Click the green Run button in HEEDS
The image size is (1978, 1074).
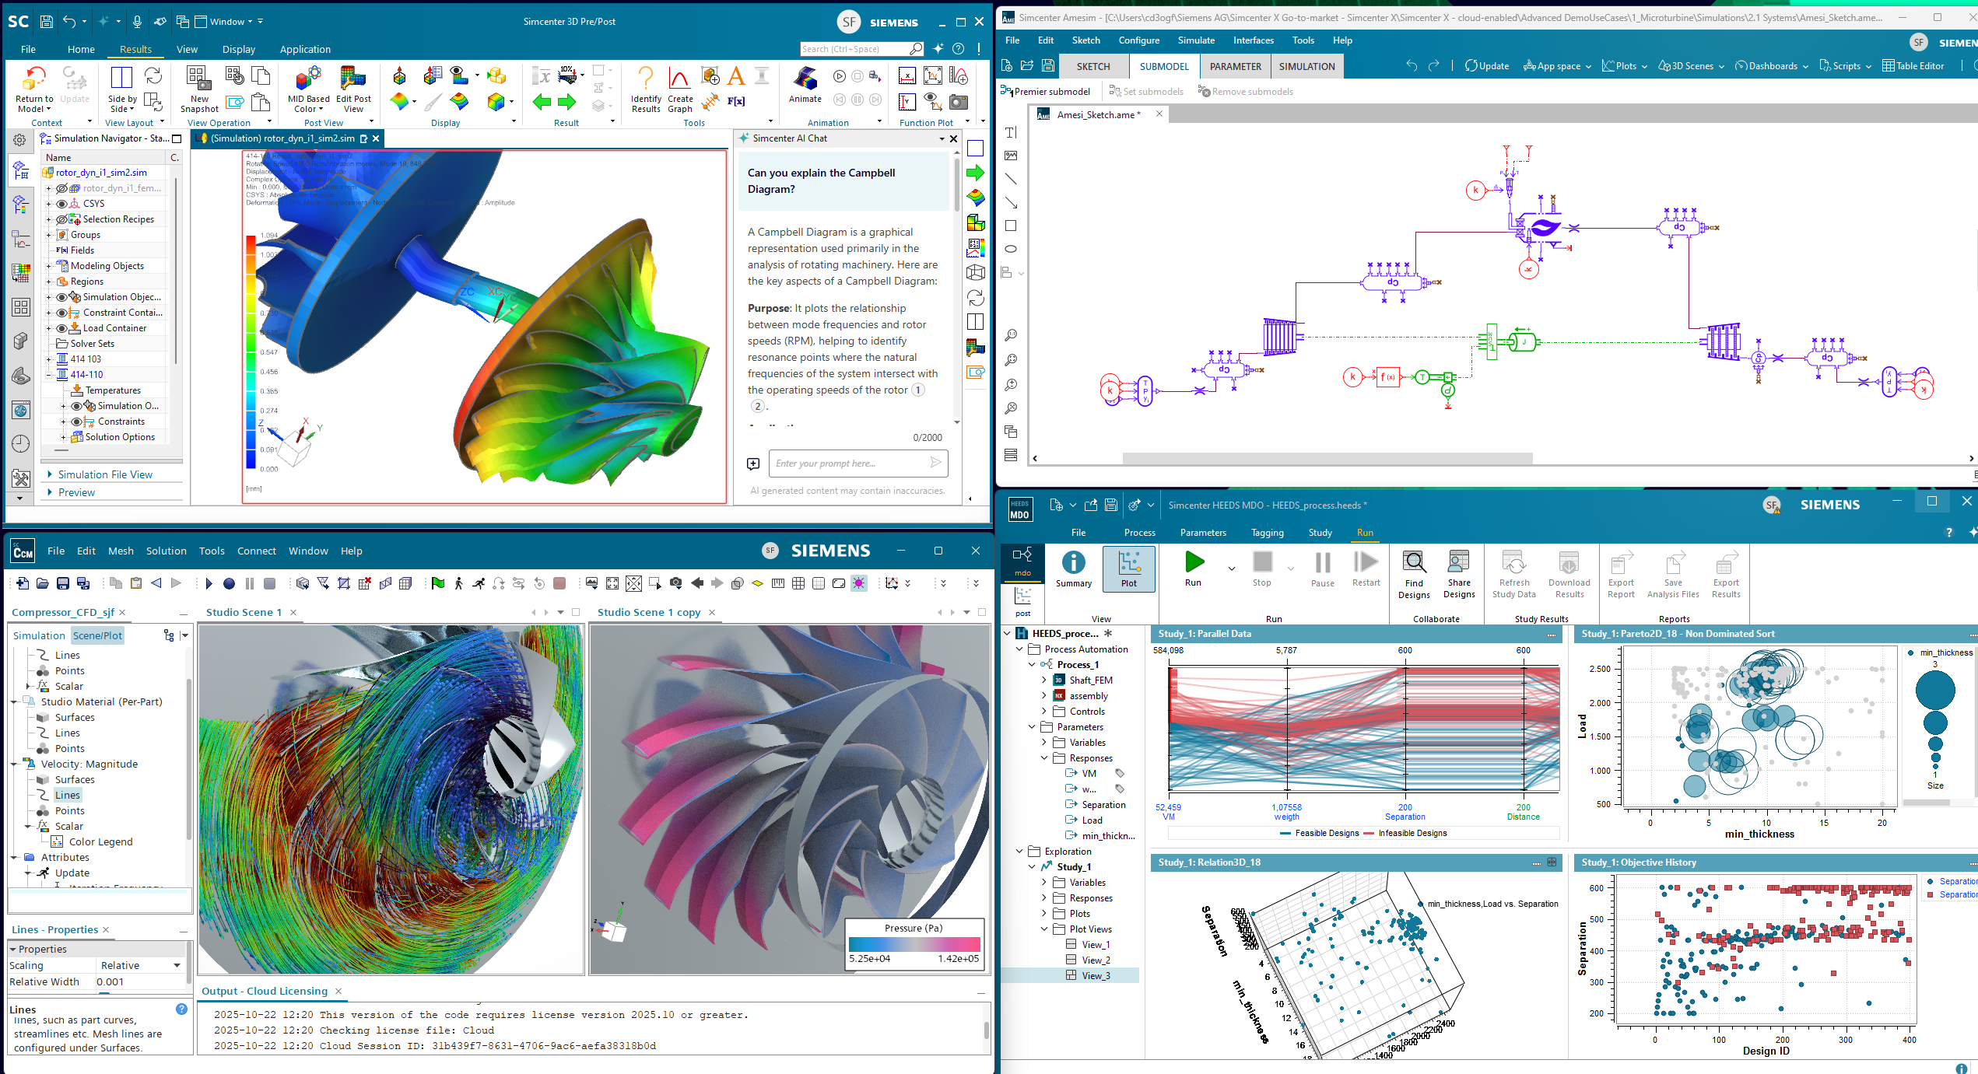[x=1193, y=562]
